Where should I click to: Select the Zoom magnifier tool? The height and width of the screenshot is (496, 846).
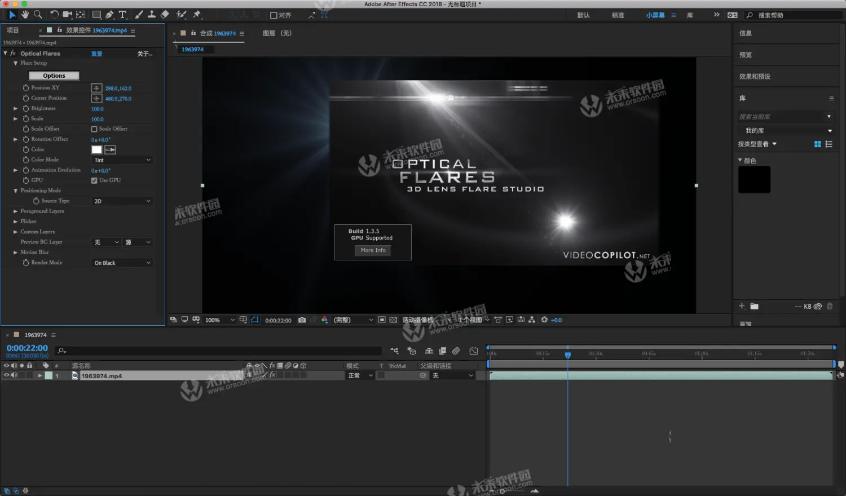coord(38,15)
